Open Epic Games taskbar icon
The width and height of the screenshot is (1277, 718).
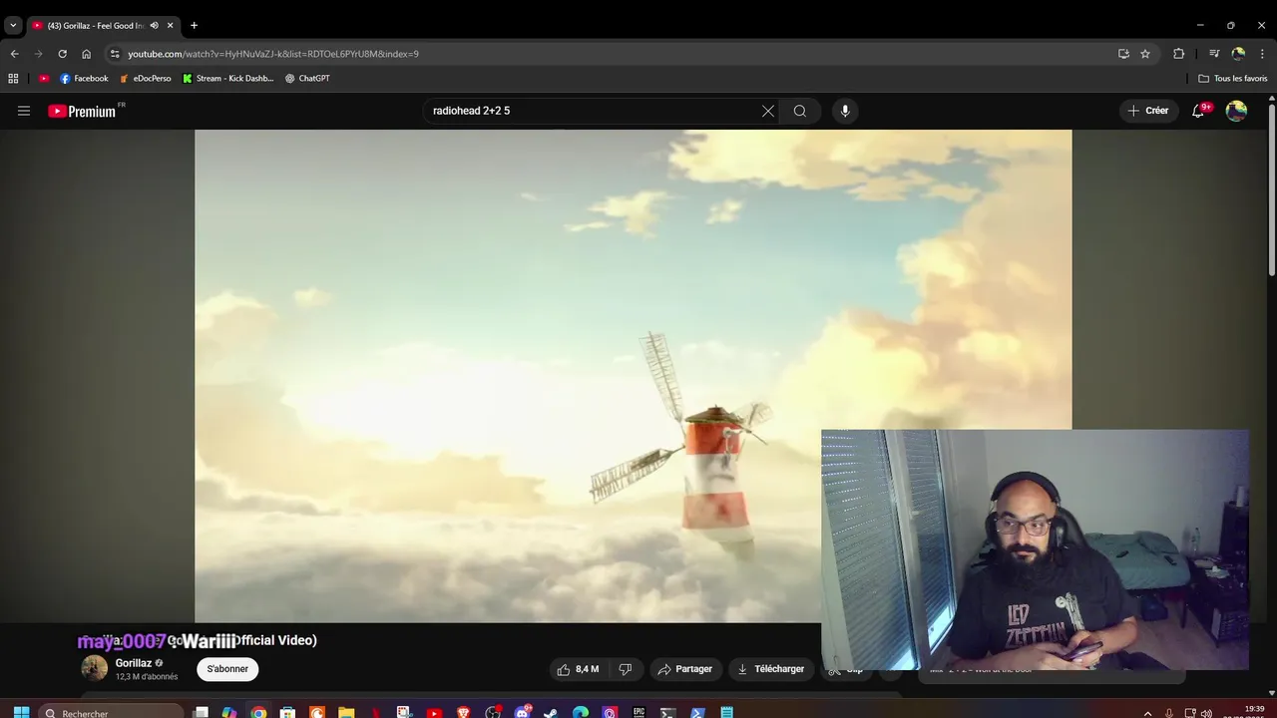[638, 713]
